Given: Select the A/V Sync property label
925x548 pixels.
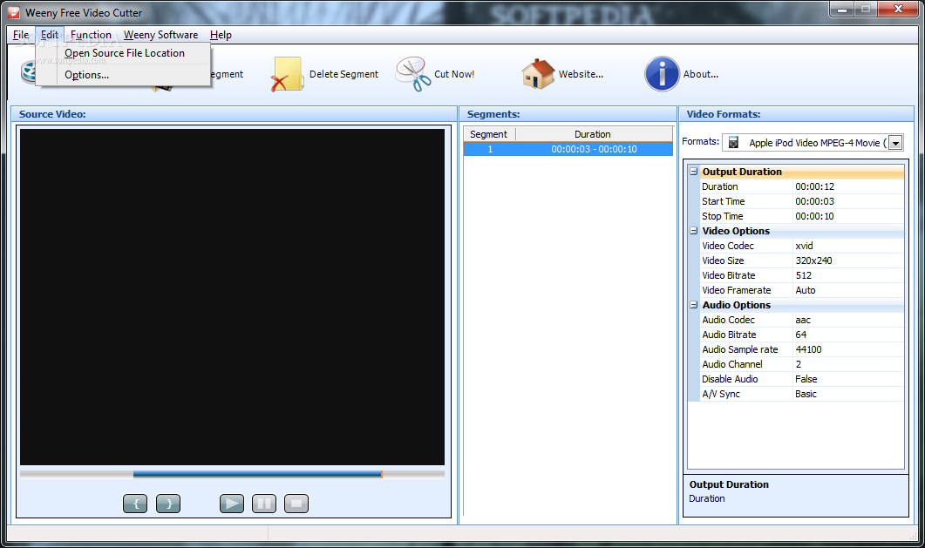Looking at the screenshot, I should 721,394.
